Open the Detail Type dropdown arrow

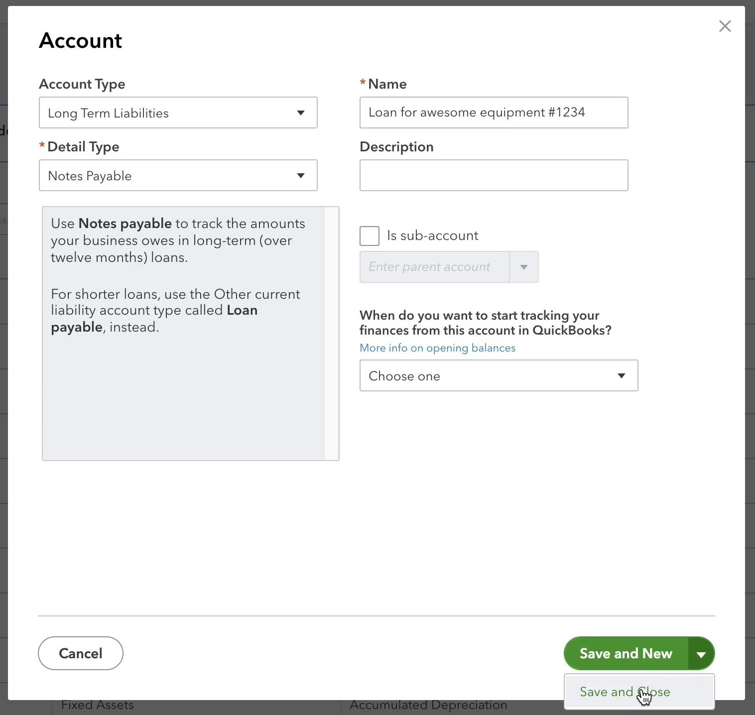(x=301, y=175)
